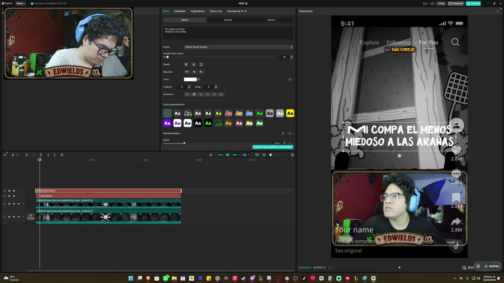The width and height of the screenshot is (504, 283).
Task: Click the keyboard shortcuts icon in title bar
Action: (432, 4)
